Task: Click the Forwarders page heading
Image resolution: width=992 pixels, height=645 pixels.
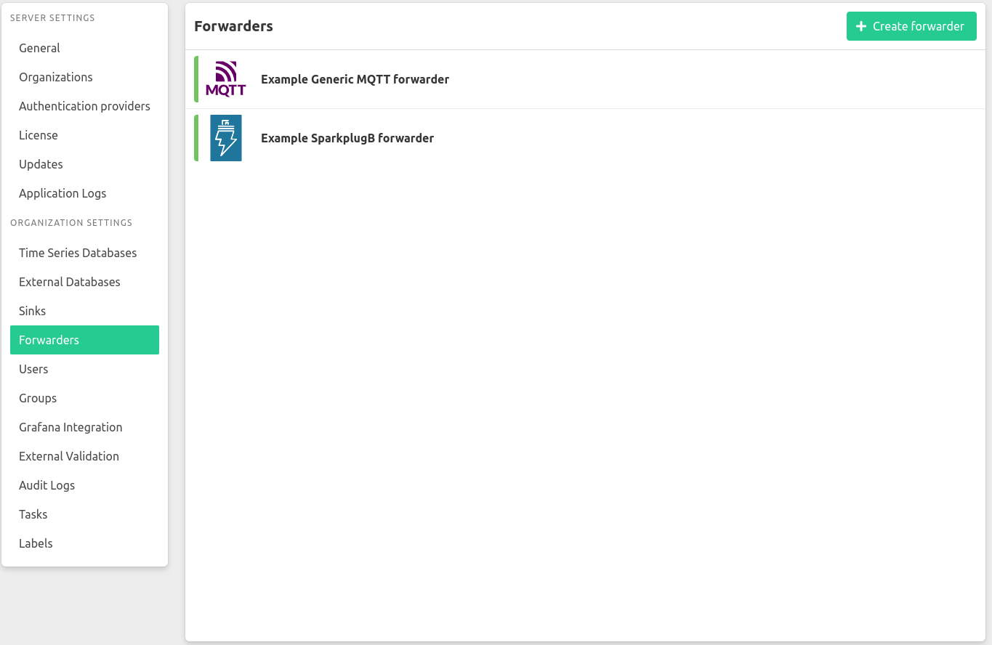Action: pos(233,26)
